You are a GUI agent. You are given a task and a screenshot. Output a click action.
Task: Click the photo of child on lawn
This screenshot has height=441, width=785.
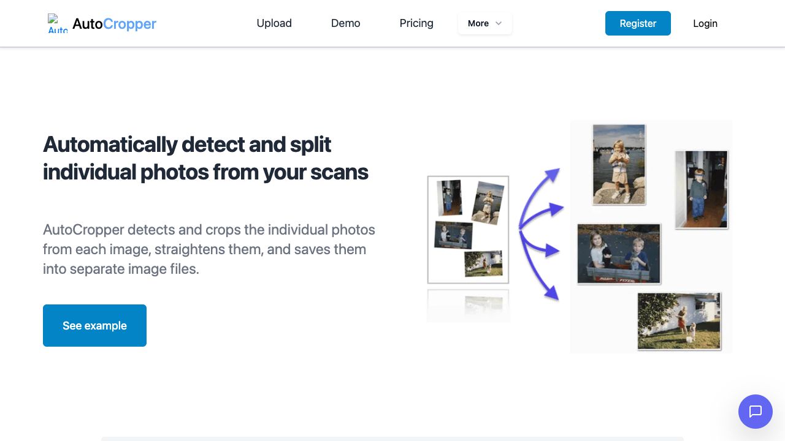[679, 321]
